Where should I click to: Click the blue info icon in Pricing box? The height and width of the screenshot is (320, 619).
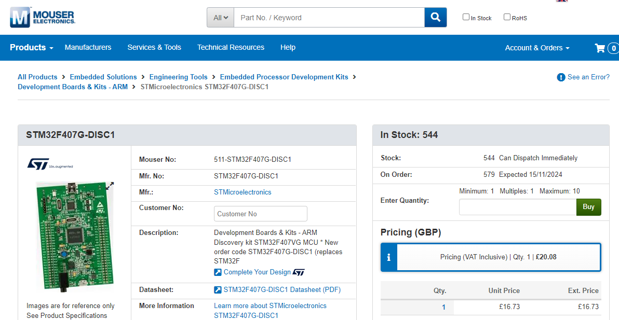coord(388,257)
